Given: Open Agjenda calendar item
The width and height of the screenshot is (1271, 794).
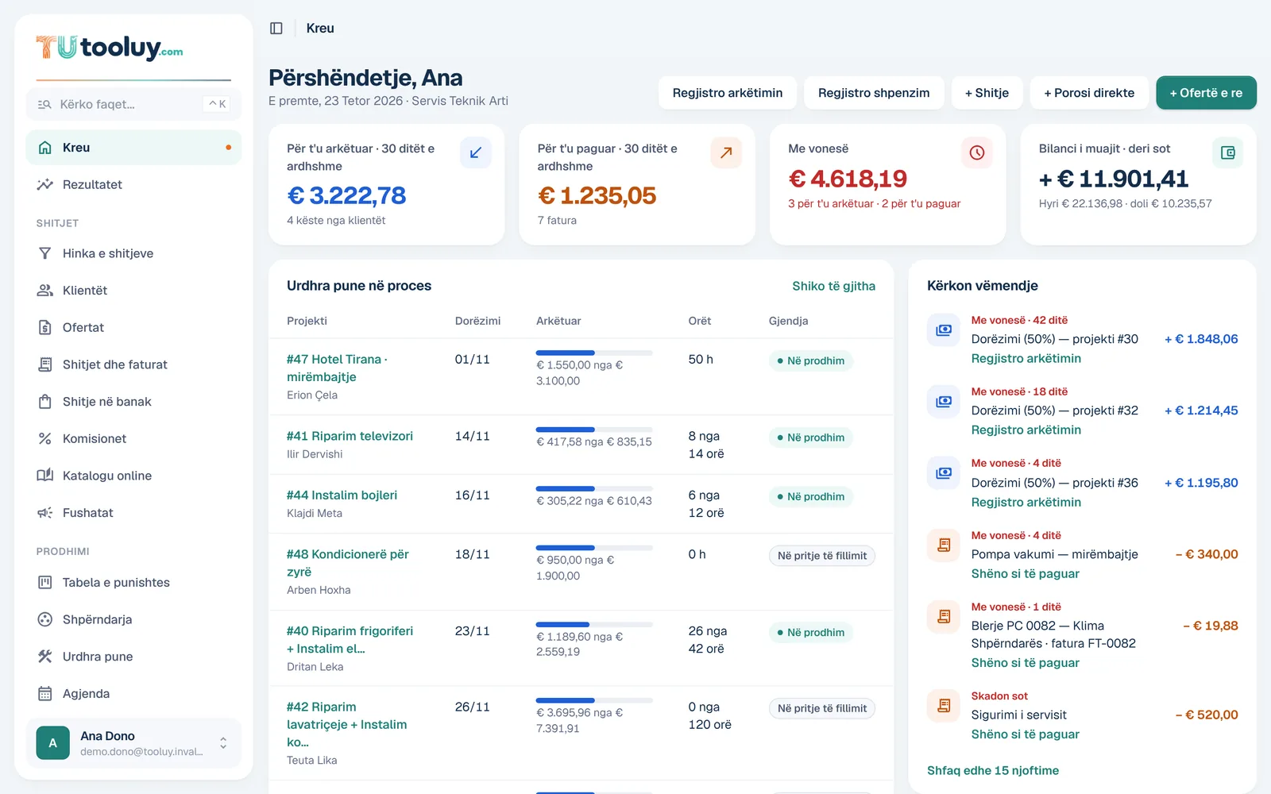Looking at the screenshot, I should 133,693.
